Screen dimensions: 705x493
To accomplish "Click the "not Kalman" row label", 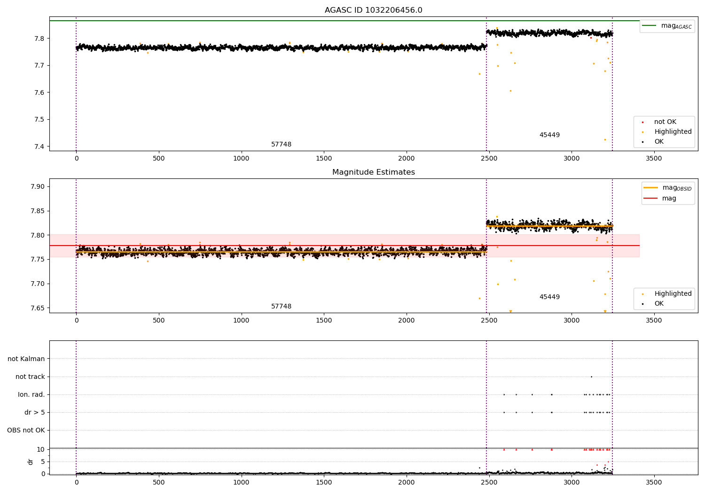I will click(26, 359).
